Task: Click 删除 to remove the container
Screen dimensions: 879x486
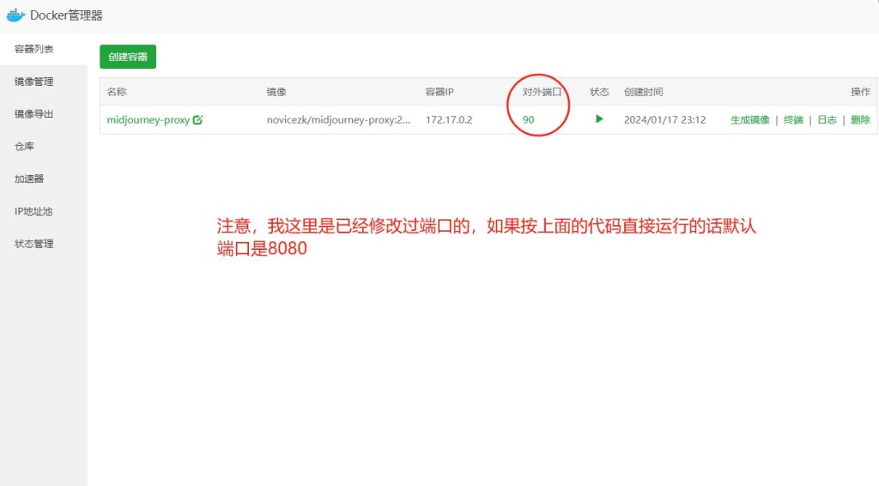Action: (860, 119)
